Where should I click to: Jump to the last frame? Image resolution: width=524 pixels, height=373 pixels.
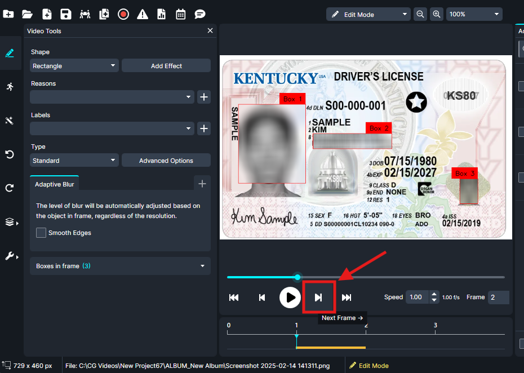point(347,297)
